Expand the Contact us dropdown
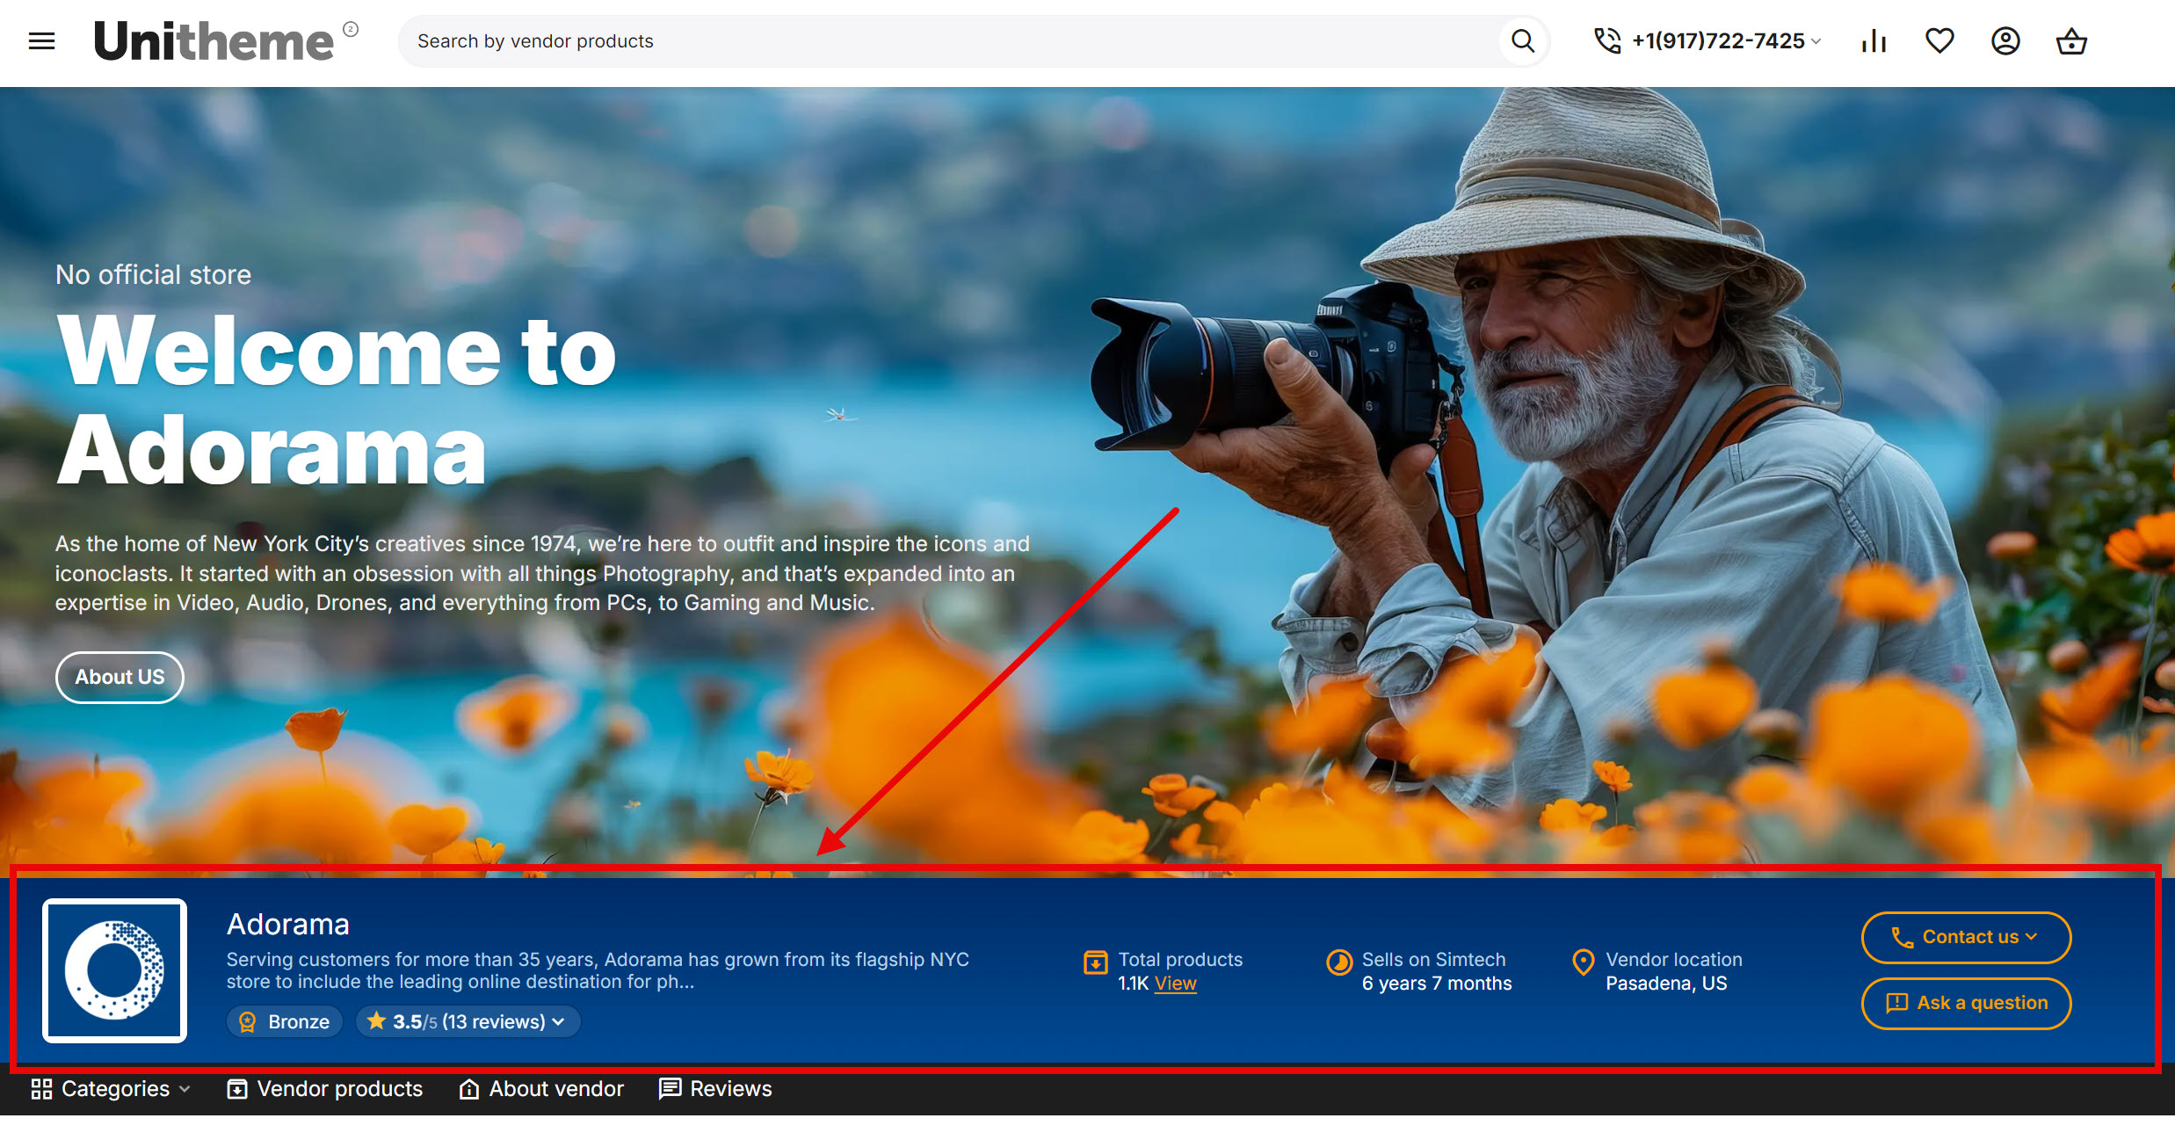Viewport: 2175px width, 1140px height. pos(1966,937)
